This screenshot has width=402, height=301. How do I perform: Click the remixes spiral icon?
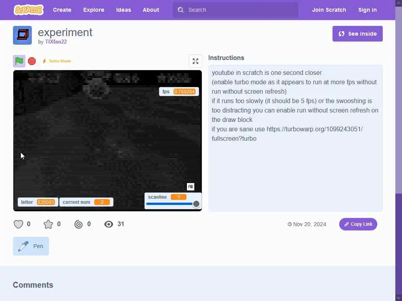click(x=79, y=224)
